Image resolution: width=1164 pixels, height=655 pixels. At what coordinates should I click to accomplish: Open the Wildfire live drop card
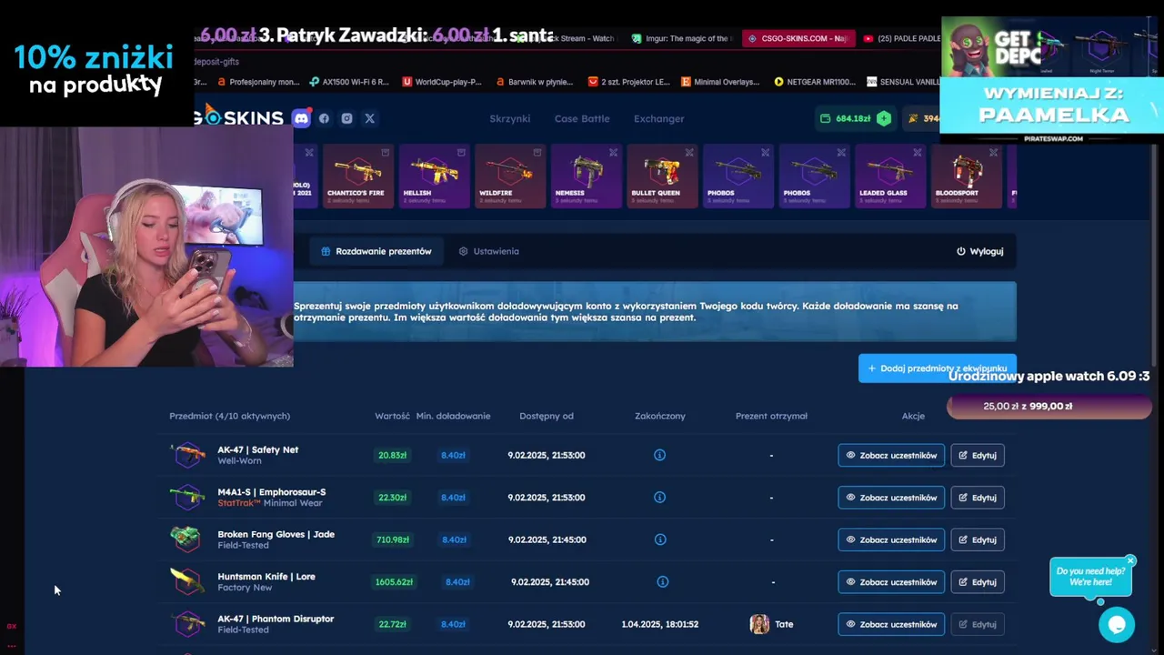[x=510, y=176]
